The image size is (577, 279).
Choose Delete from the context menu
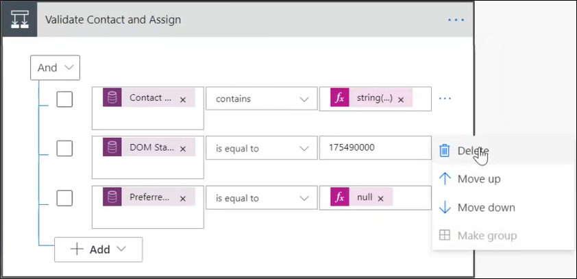click(472, 150)
